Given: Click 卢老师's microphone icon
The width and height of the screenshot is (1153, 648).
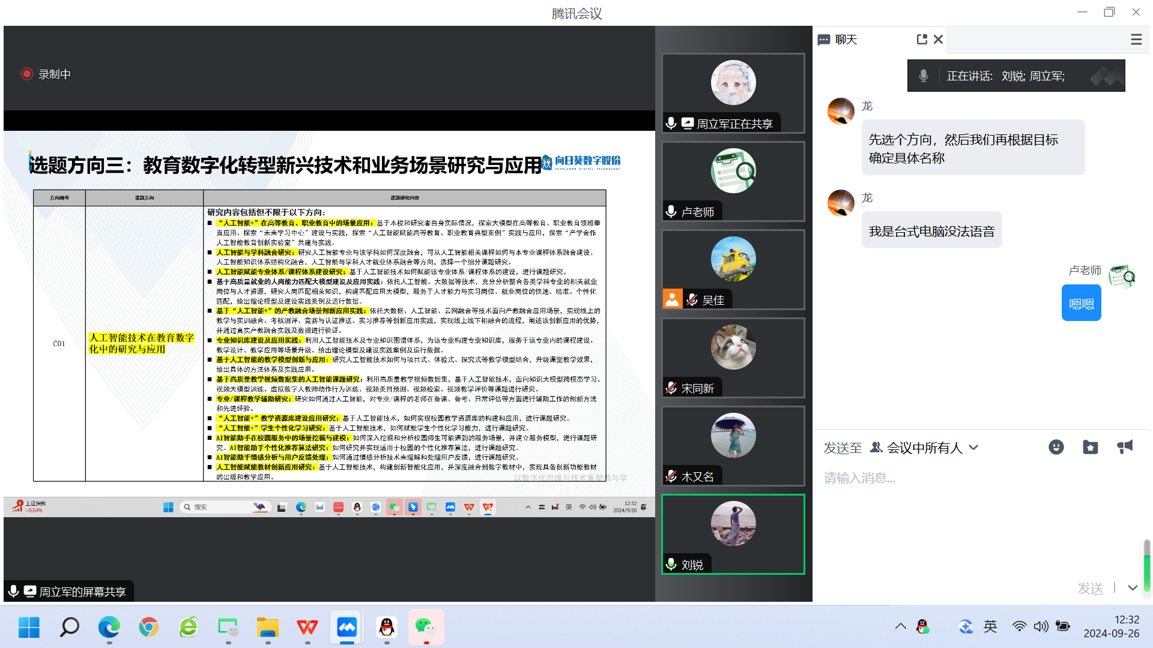Looking at the screenshot, I should pyautogui.click(x=671, y=211).
